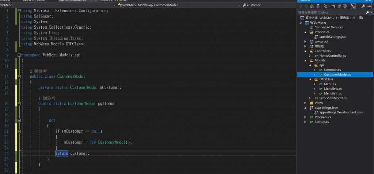Expand the Views folder node
This screenshot has height=174, width=374.
click(305, 103)
